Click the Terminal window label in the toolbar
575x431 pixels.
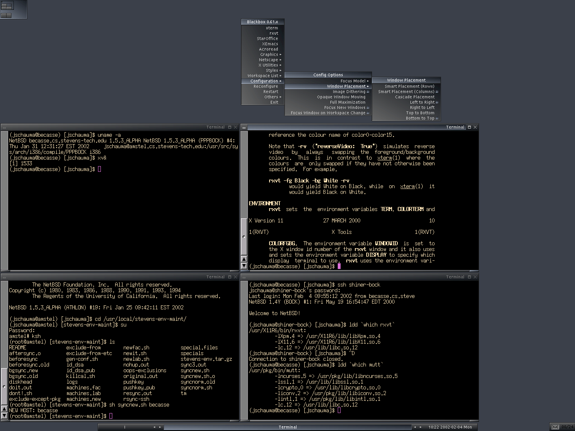pos(288,427)
